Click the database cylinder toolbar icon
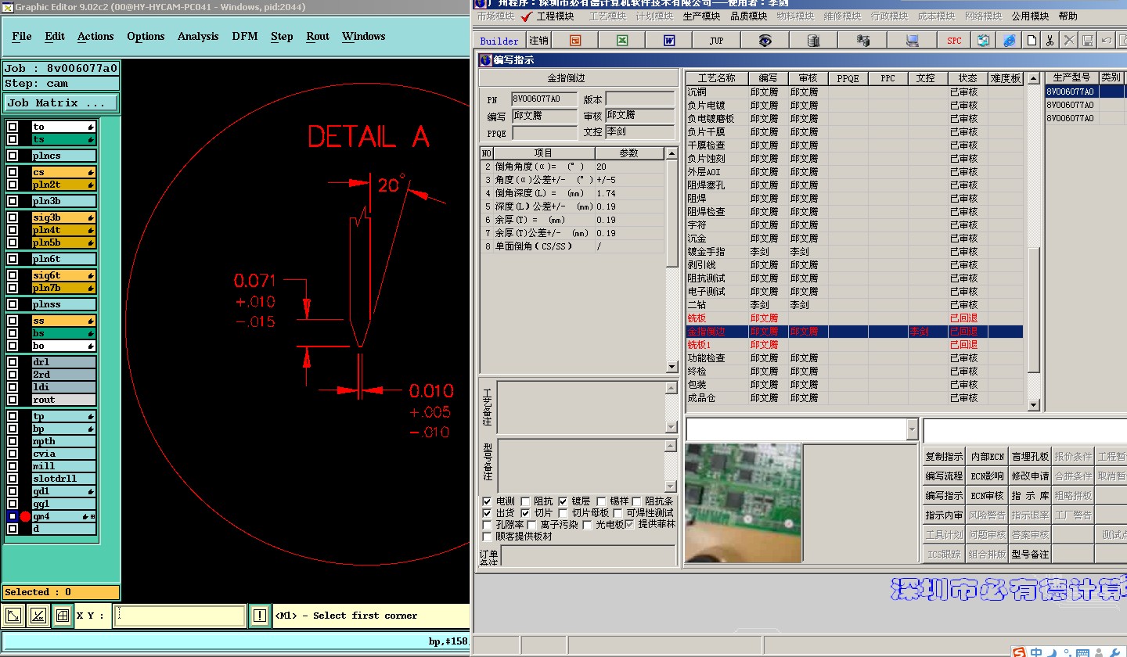Image resolution: width=1127 pixels, height=657 pixels. click(x=813, y=41)
